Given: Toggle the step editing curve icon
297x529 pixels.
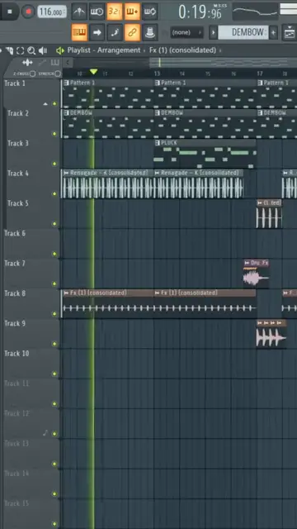Looking at the screenshot, I should click(x=115, y=32).
